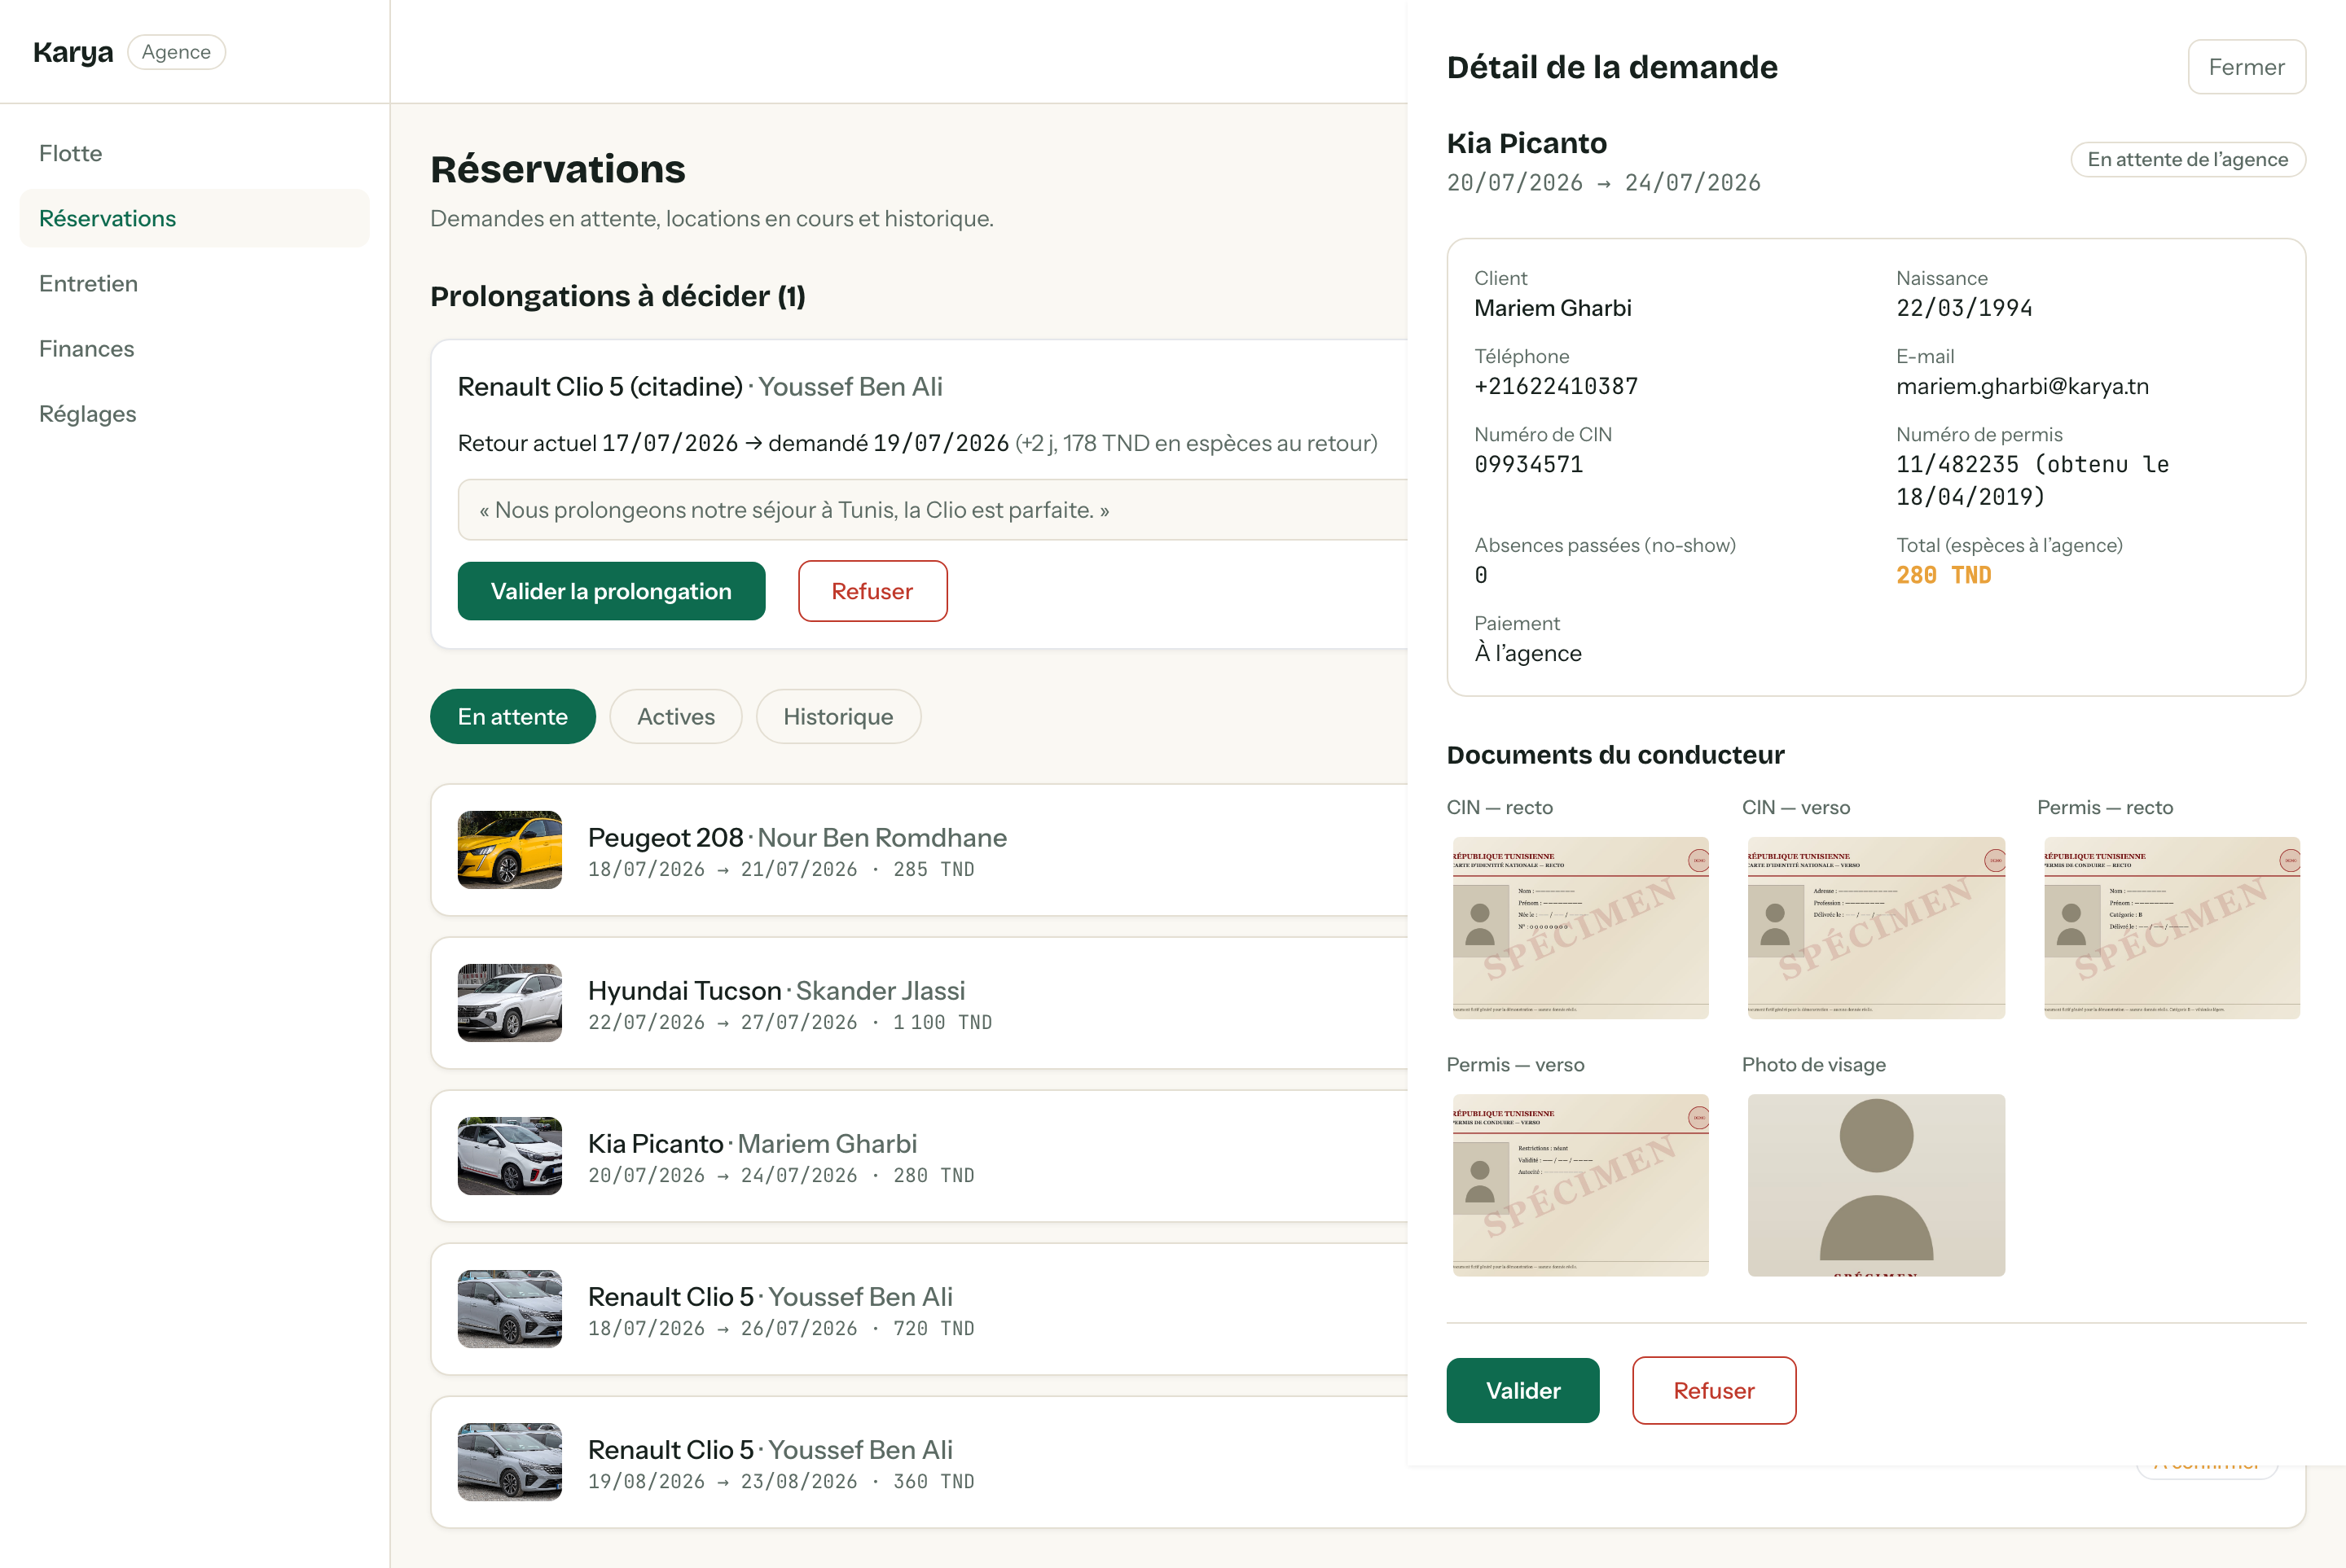This screenshot has height=1568, width=2346.
Task: Select the Kia Picanto Mariem Gharbi row
Action: point(918,1156)
